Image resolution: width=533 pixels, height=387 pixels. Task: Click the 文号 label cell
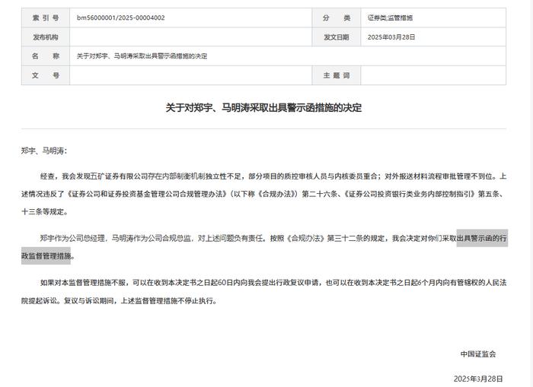46,75
